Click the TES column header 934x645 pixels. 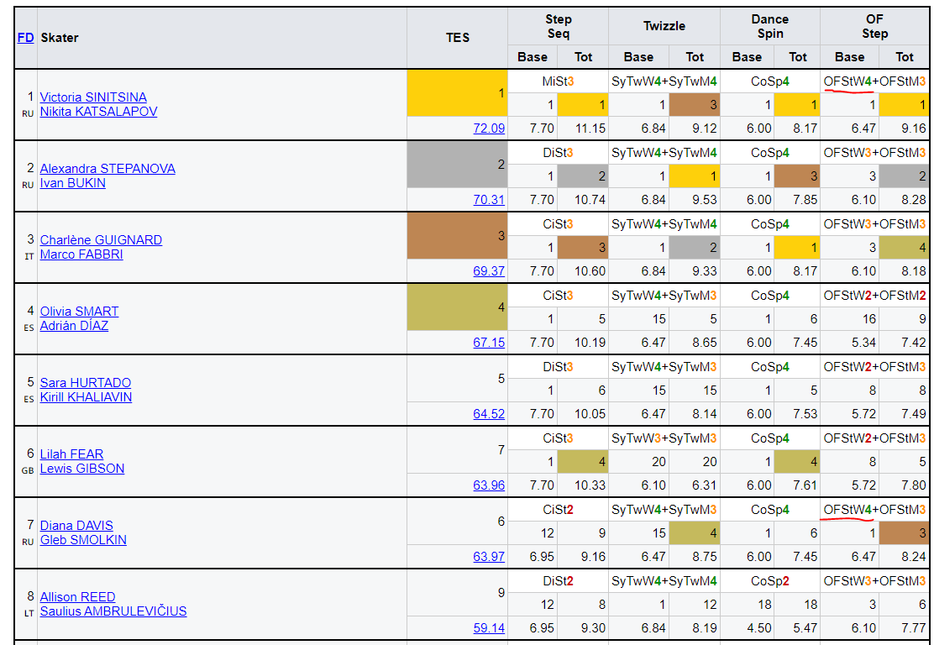[x=458, y=38]
